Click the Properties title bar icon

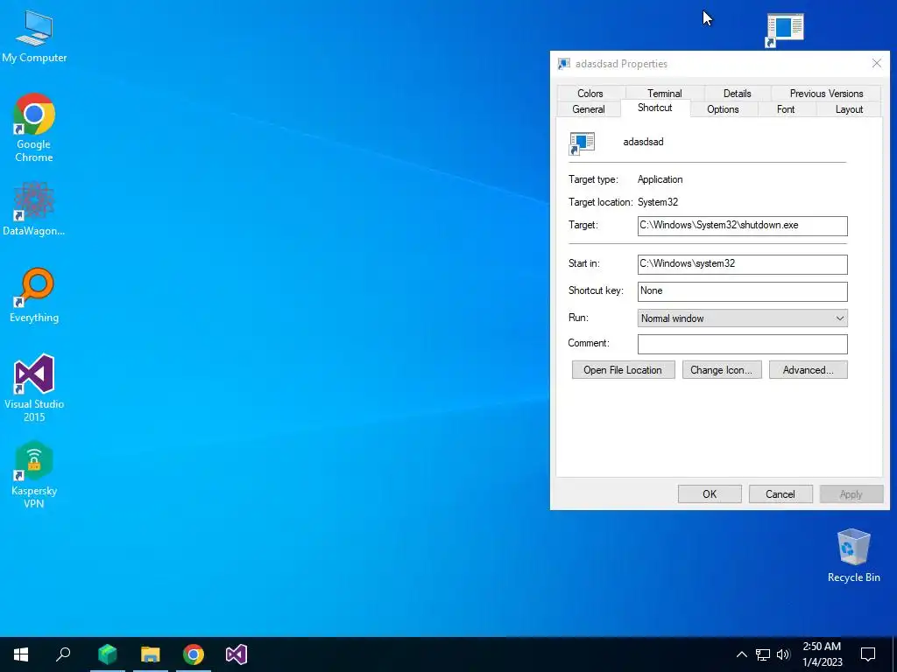564,64
